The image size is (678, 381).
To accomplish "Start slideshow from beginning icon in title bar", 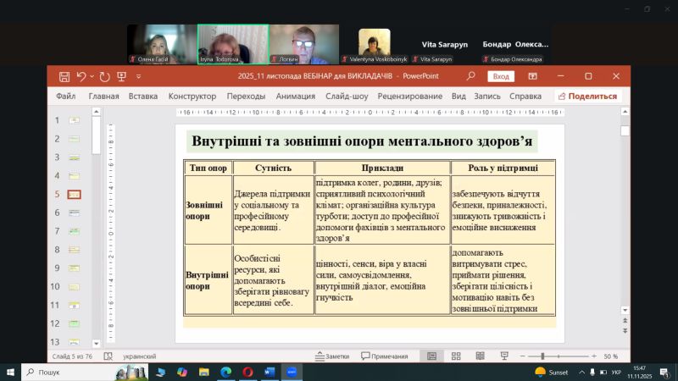I will [123, 76].
